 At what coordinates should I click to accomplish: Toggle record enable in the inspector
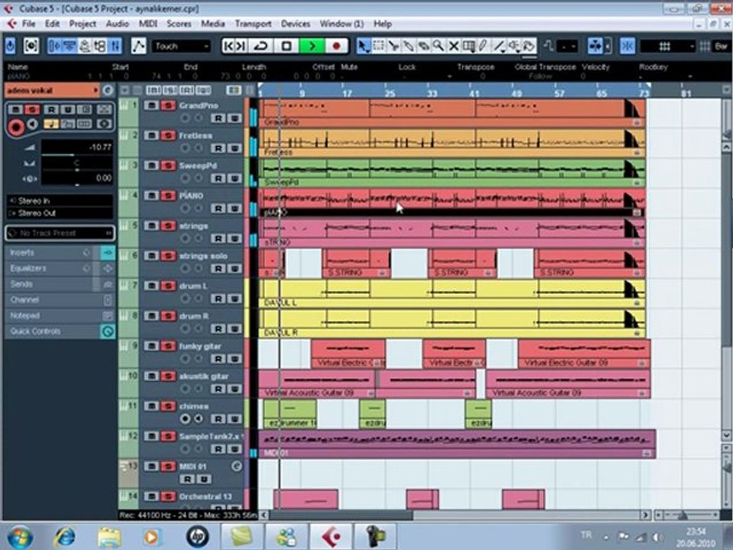(15, 127)
